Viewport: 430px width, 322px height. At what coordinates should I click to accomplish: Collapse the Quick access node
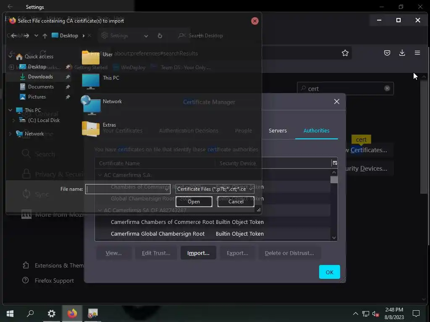pyautogui.click(x=10, y=57)
